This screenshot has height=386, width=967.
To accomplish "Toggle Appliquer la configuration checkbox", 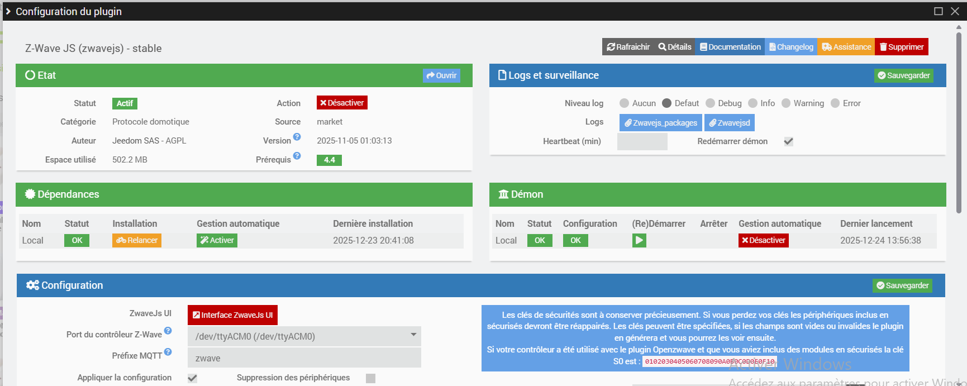I will [x=193, y=378].
